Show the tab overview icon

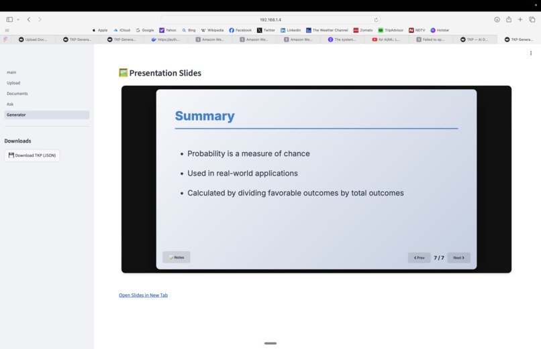point(532,19)
